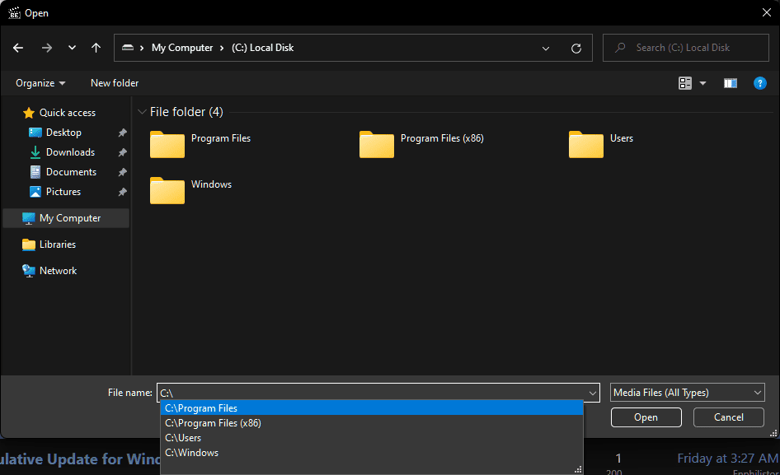The width and height of the screenshot is (780, 475).
Task: Select the Program Files (x86) folder icon
Action: [377, 144]
